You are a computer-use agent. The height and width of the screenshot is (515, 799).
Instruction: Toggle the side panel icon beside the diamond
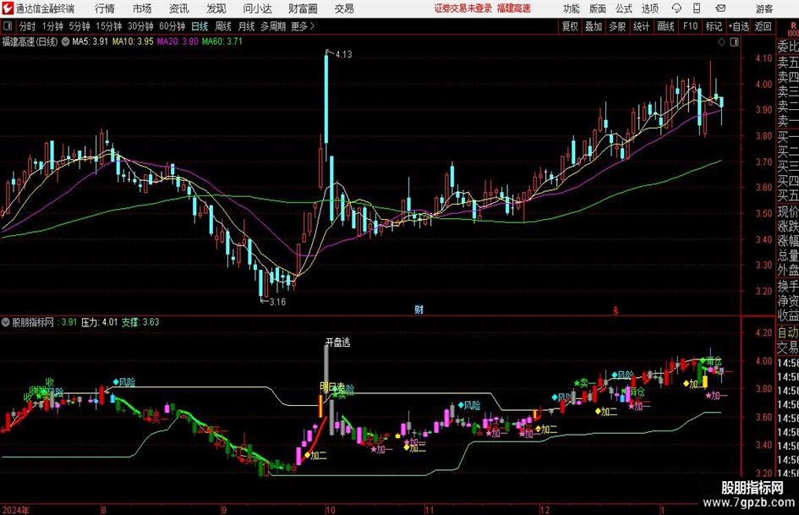point(734,42)
